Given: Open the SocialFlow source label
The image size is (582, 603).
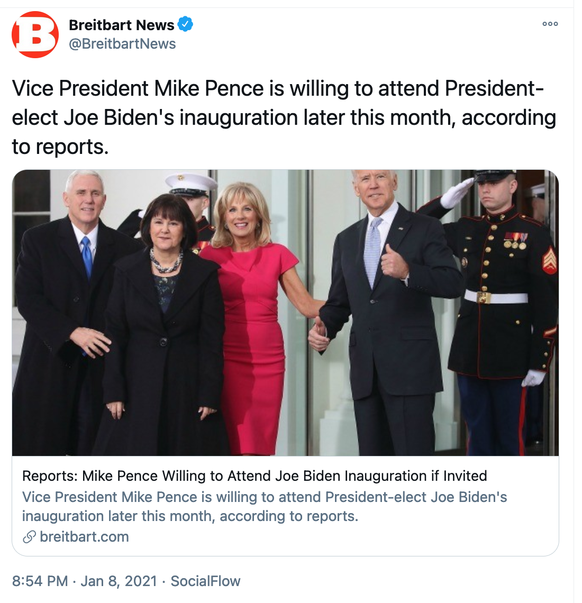Looking at the screenshot, I should (205, 581).
